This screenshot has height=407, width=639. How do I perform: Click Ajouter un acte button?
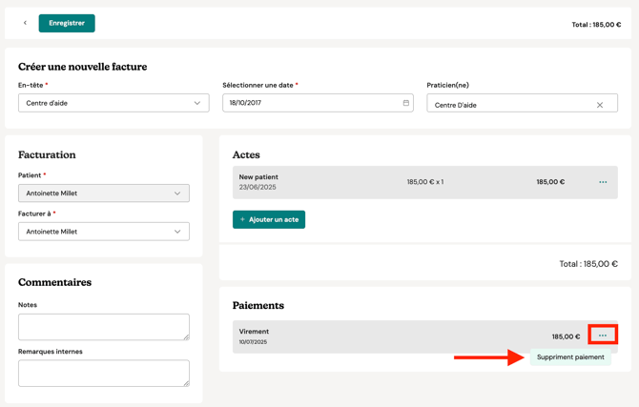tap(269, 219)
